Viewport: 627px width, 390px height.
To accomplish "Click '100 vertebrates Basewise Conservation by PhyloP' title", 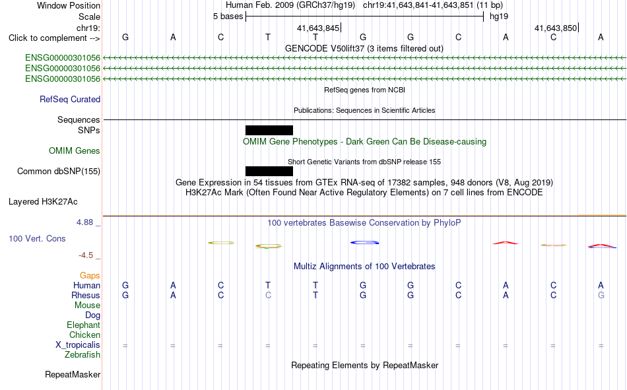I will click(364, 223).
